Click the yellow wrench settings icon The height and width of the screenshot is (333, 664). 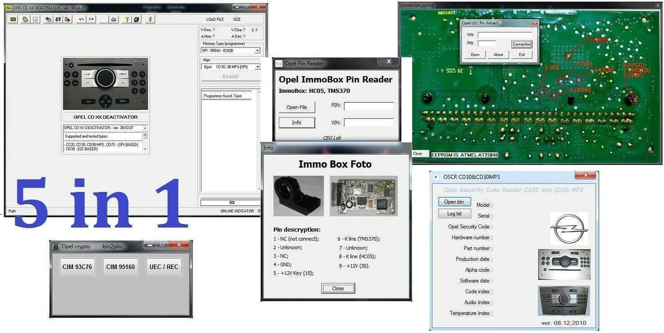(x=127, y=19)
